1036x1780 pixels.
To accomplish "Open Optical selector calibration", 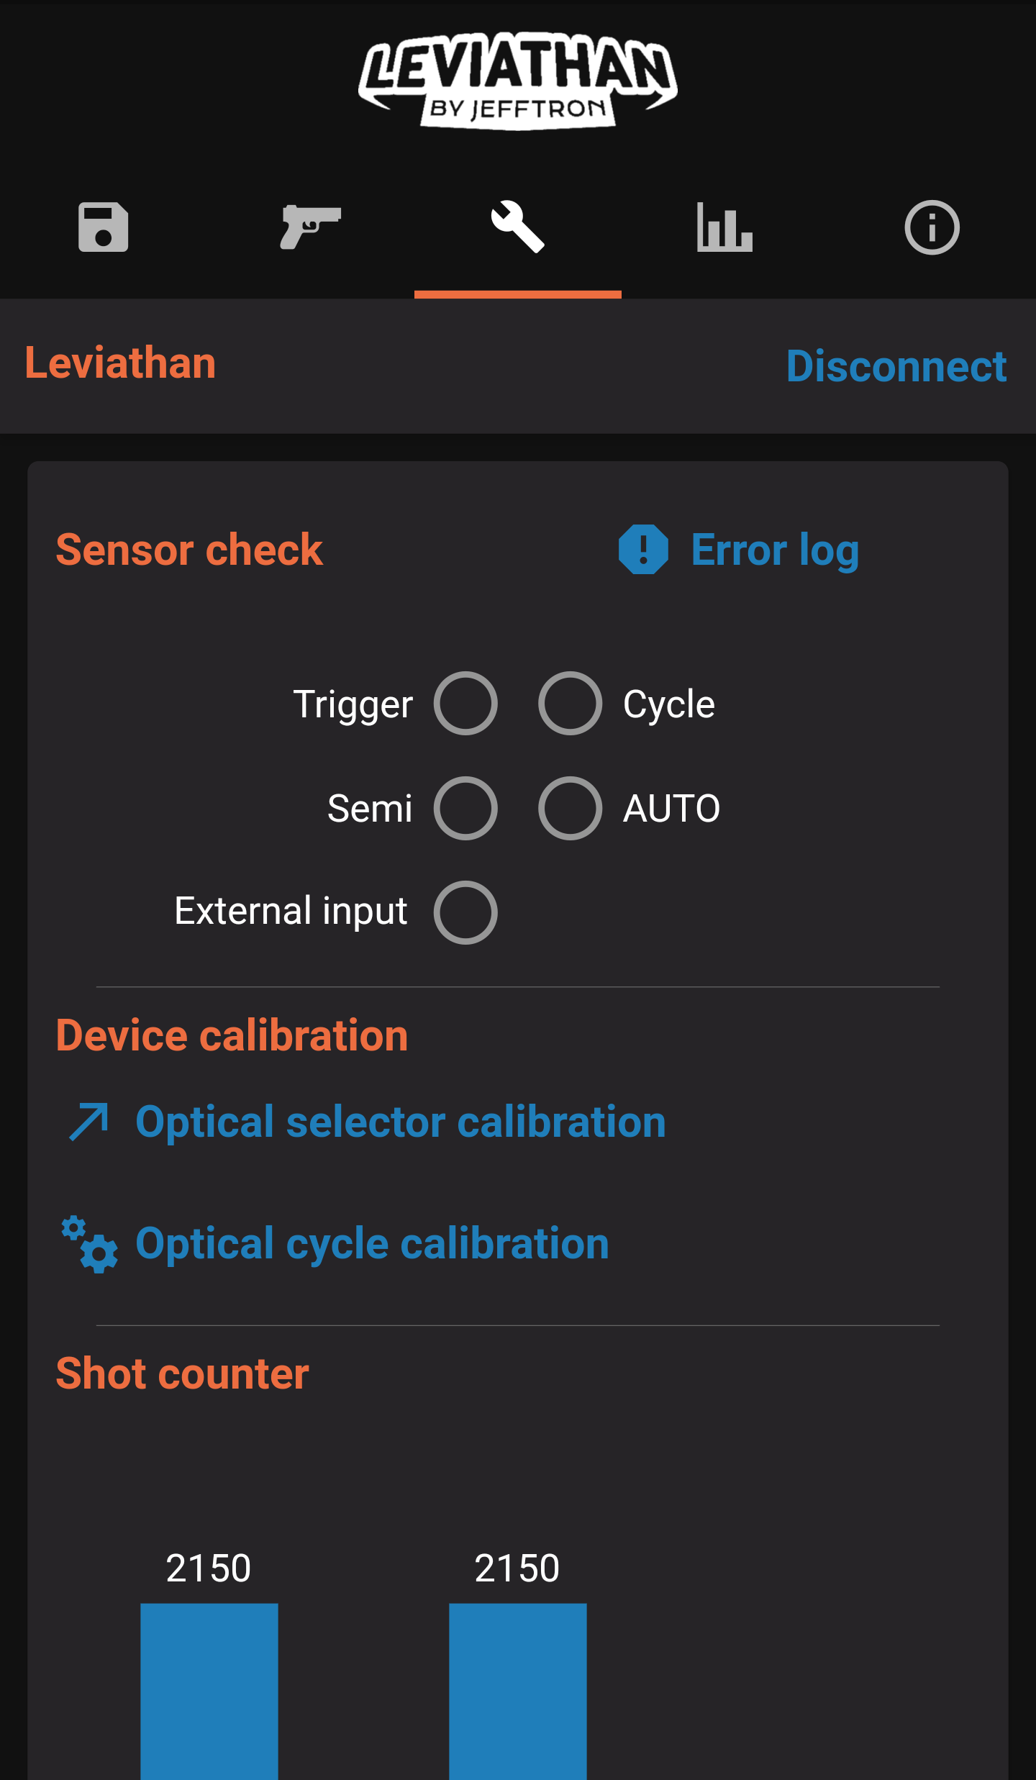I will tap(401, 1122).
